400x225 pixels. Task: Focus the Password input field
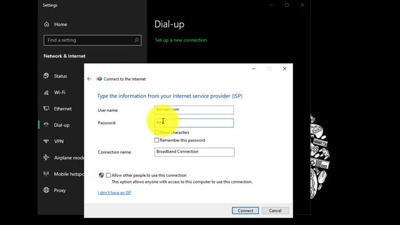[x=194, y=122]
